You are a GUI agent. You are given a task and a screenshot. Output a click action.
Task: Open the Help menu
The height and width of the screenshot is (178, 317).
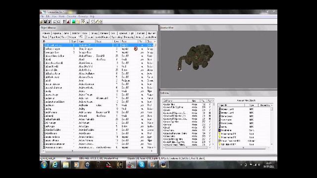(92, 16)
